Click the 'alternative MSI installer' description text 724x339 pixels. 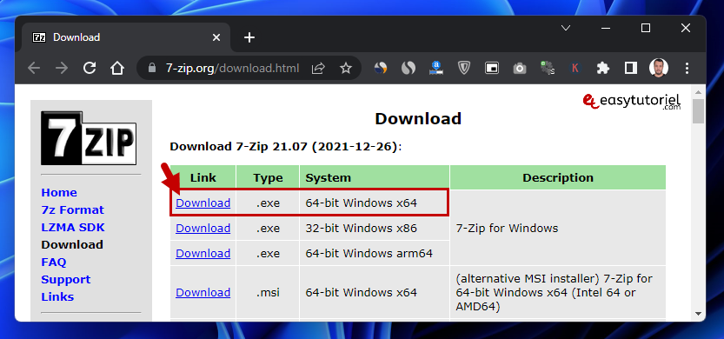[x=555, y=293]
